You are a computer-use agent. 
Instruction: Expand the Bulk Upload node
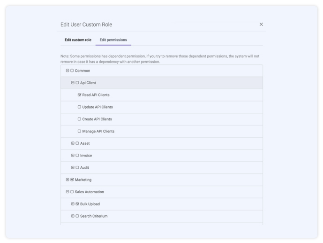click(x=73, y=204)
